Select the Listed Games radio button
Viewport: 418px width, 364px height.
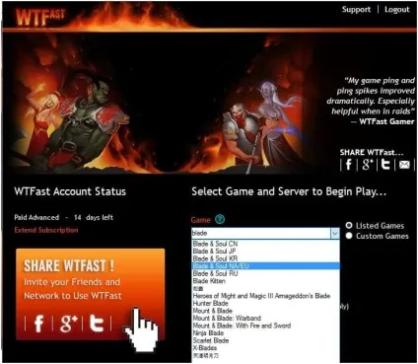[349, 226]
